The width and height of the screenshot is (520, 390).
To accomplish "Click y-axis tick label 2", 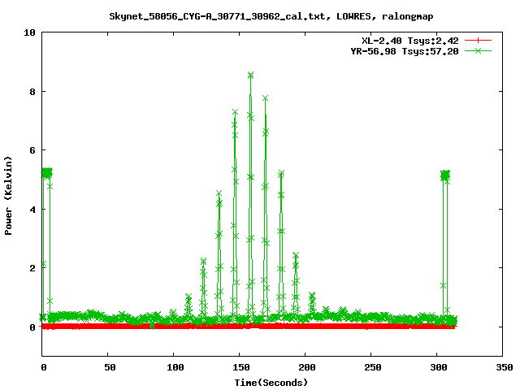I will tap(32, 268).
